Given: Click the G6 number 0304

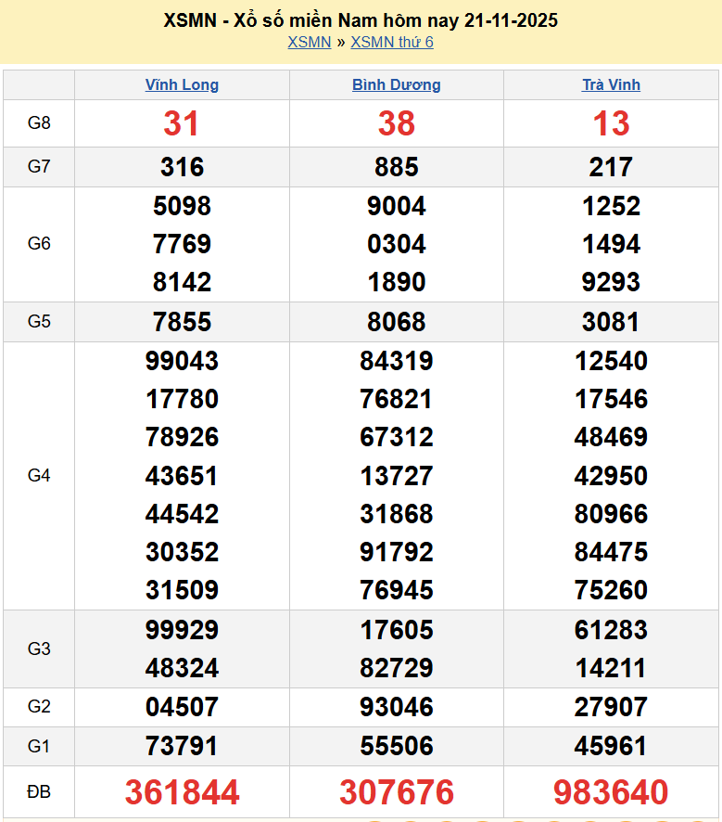Looking at the screenshot, I should pyautogui.click(x=397, y=244).
